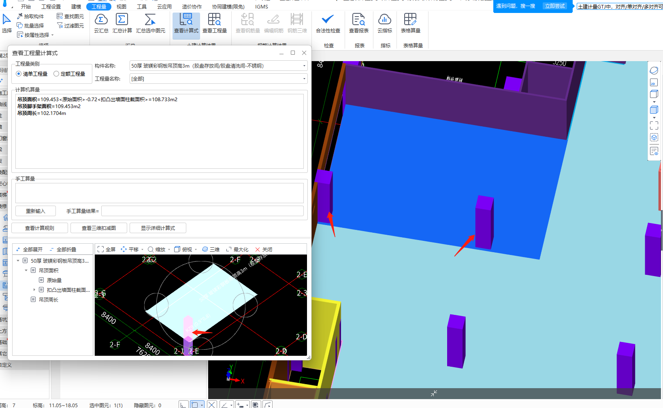Open 云应用 ribbon tab
663x408 pixels.
164,6
